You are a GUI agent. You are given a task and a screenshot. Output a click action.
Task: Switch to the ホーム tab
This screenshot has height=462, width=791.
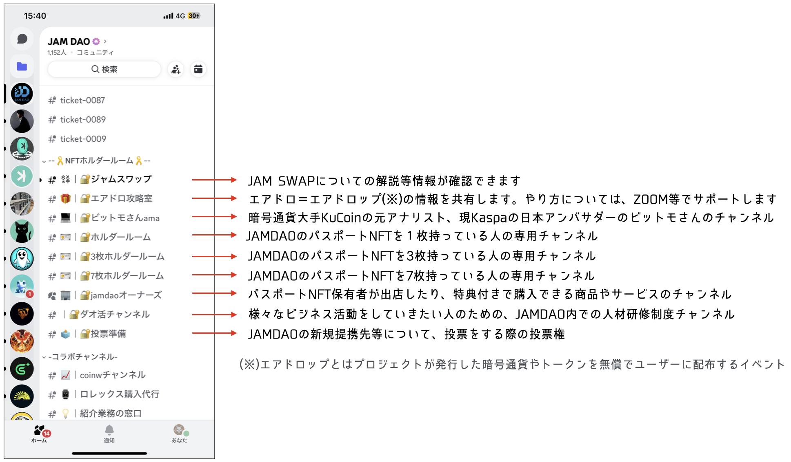[x=39, y=433]
